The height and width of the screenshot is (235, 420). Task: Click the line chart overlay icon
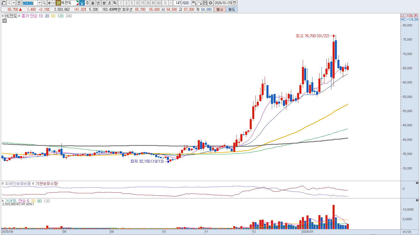click(x=200, y=3)
